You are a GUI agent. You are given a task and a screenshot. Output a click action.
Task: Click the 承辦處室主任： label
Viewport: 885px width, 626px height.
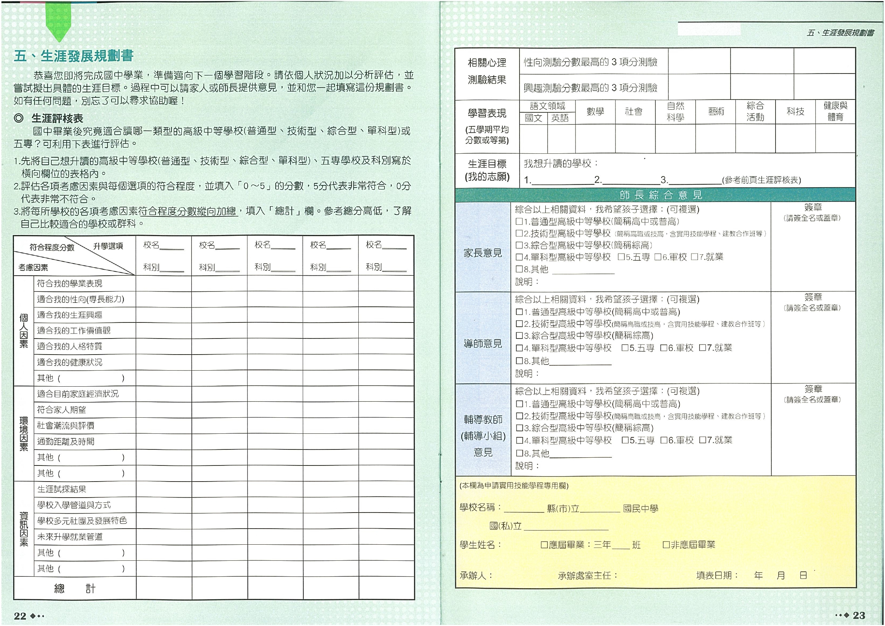click(588, 576)
